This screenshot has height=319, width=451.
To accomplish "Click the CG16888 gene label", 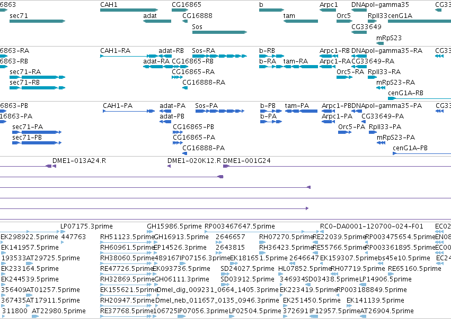I will click(197, 15).
